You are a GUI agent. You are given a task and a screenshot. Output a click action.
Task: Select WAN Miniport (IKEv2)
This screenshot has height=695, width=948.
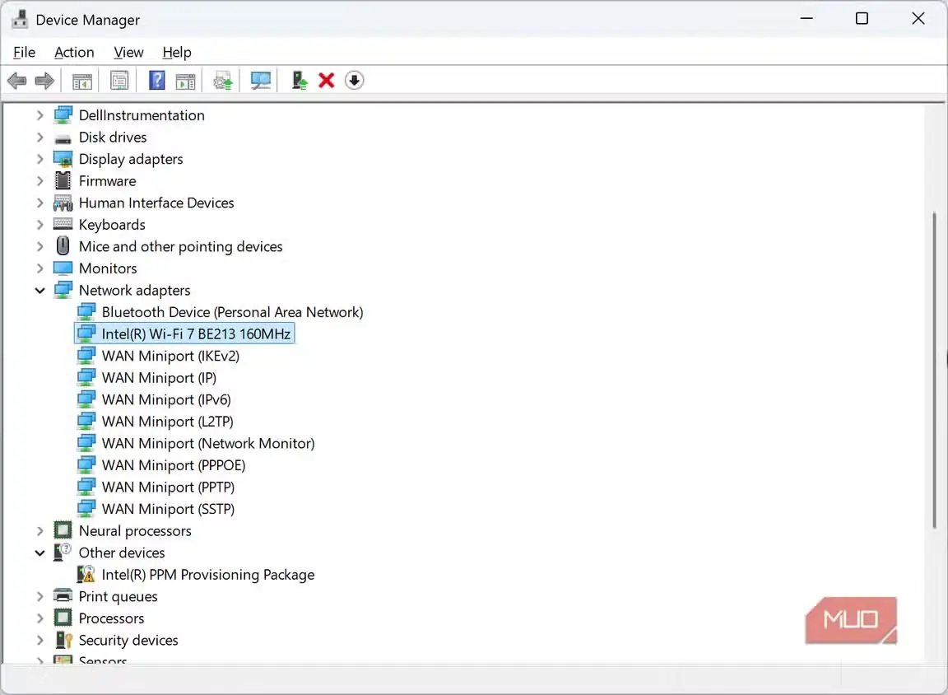pos(170,356)
